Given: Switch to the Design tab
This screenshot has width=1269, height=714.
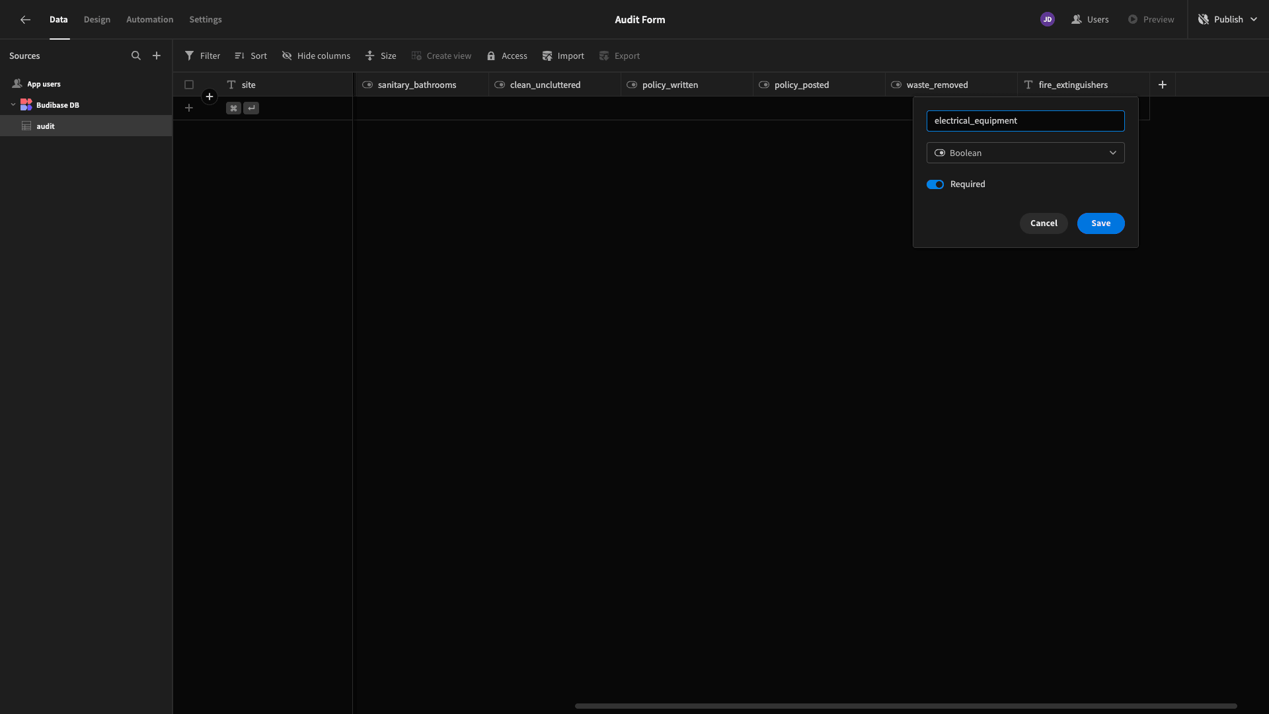Looking at the screenshot, I should pyautogui.click(x=97, y=20).
